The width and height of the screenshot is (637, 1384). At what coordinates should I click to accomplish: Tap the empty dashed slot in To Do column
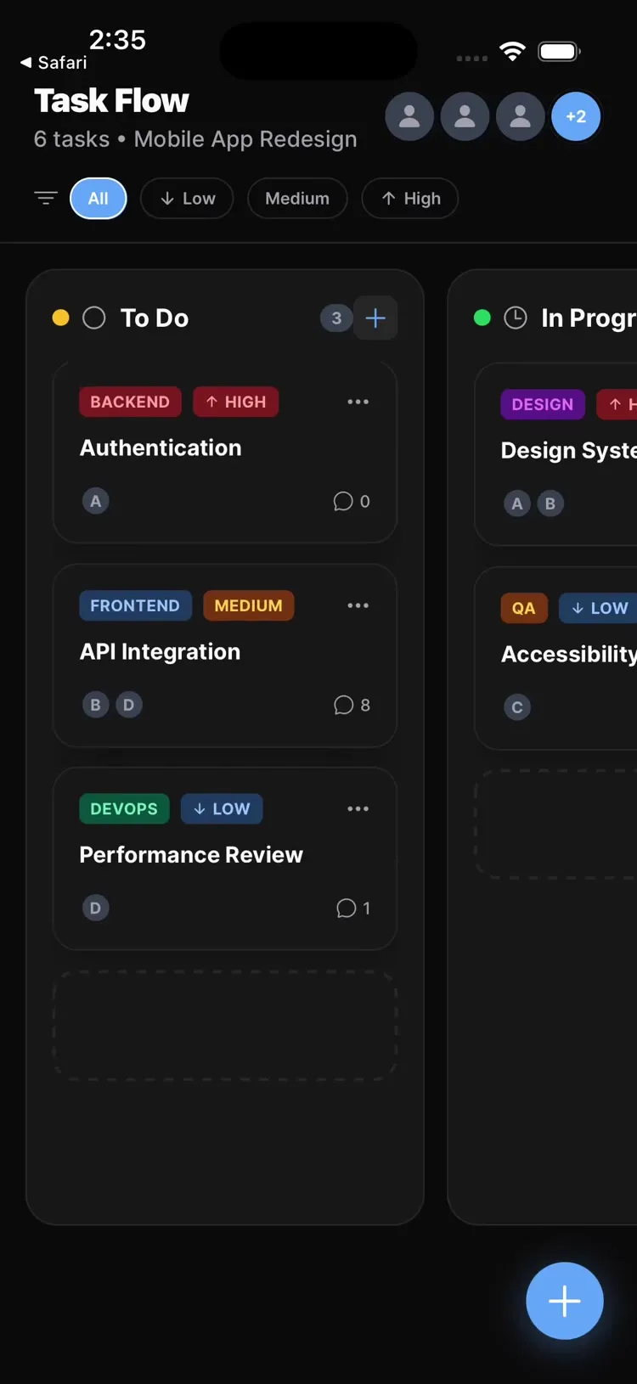(225, 1026)
